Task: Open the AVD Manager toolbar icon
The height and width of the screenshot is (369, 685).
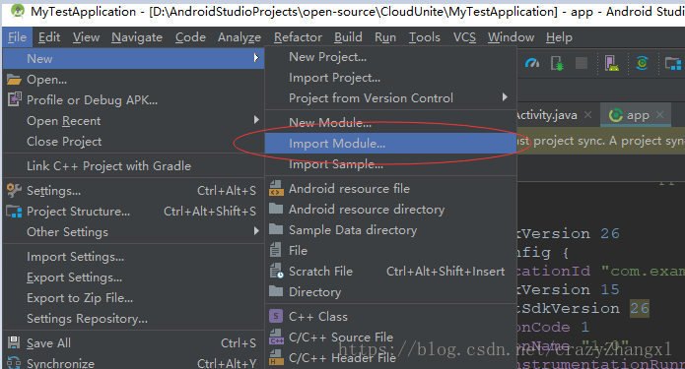Action: 612,64
